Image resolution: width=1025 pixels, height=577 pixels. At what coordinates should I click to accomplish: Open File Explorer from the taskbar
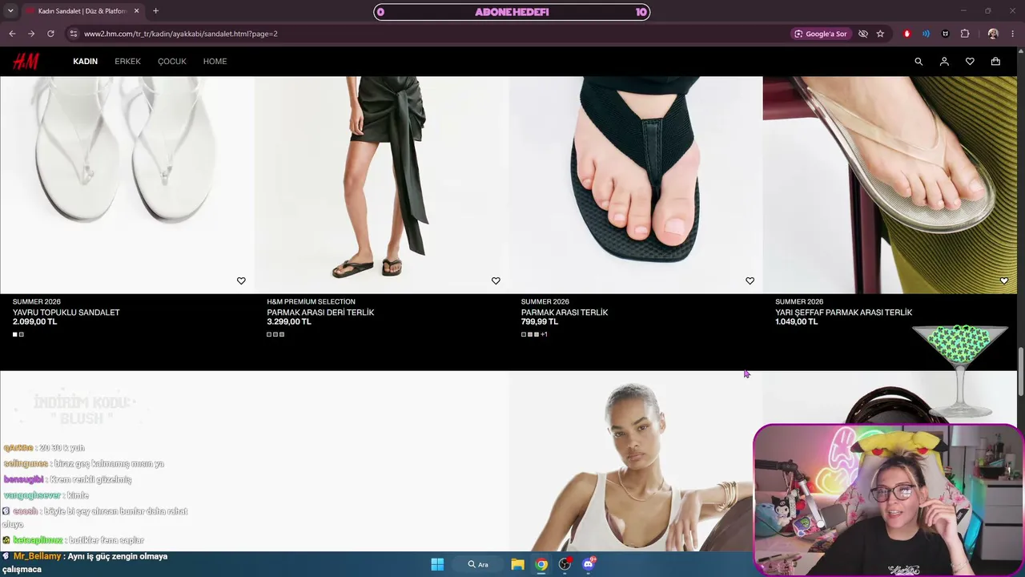pos(517,564)
